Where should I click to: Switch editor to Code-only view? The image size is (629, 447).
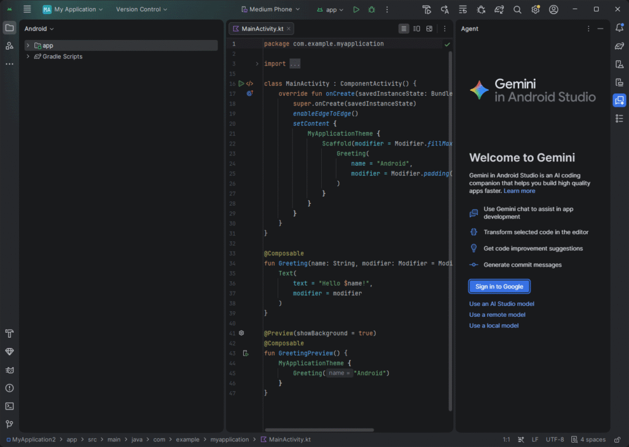tap(404, 28)
